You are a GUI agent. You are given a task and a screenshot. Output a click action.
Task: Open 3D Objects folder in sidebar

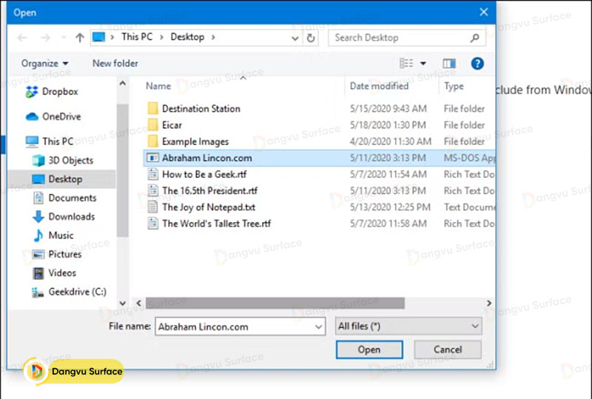[x=70, y=160]
